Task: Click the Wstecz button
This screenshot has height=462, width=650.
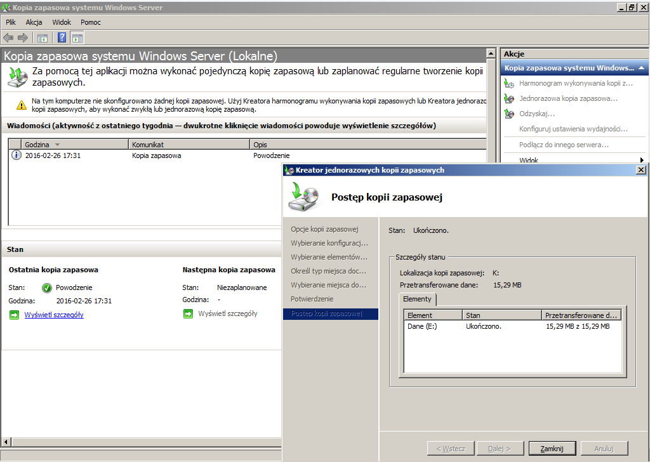Action: [451, 448]
